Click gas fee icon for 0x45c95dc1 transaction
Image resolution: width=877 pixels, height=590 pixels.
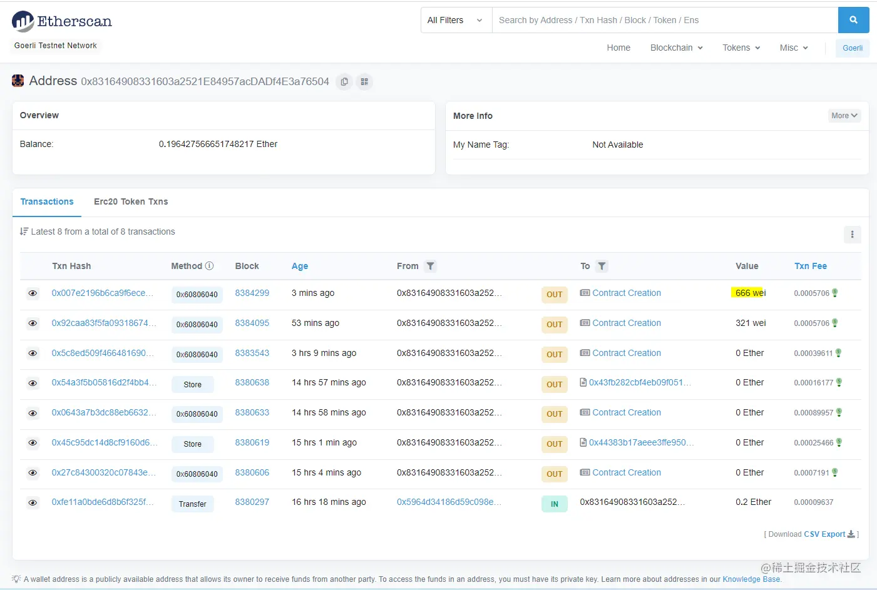coord(839,442)
